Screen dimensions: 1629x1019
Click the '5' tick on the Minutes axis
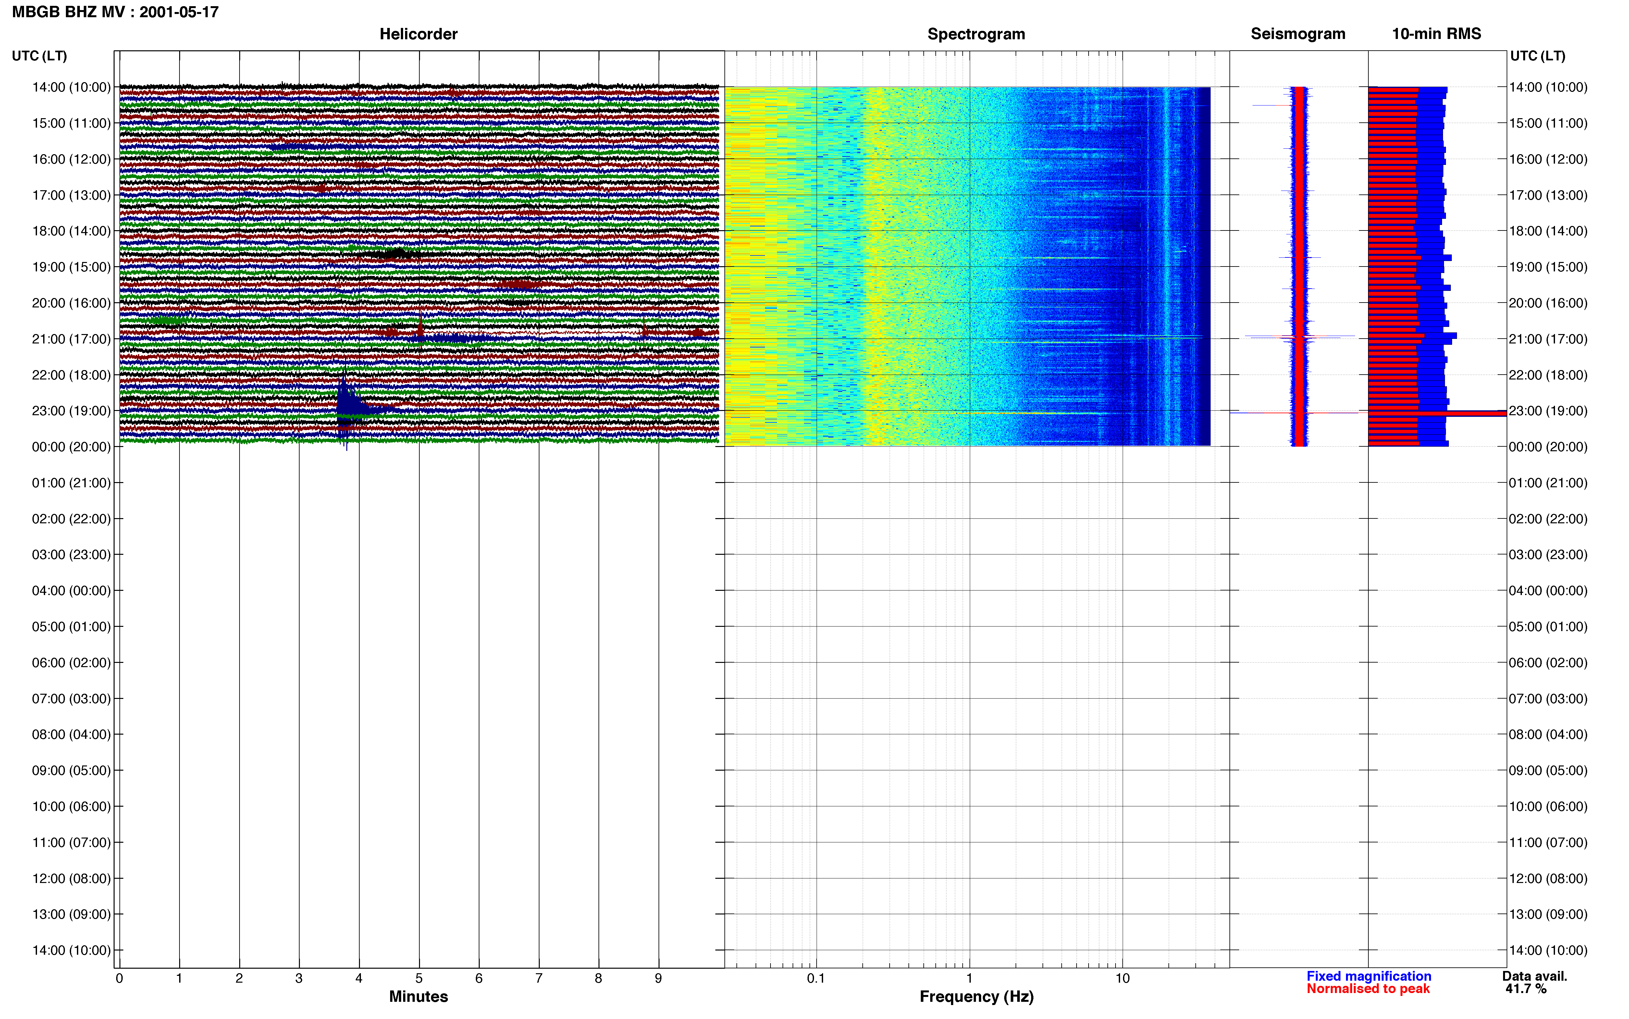coord(419,978)
